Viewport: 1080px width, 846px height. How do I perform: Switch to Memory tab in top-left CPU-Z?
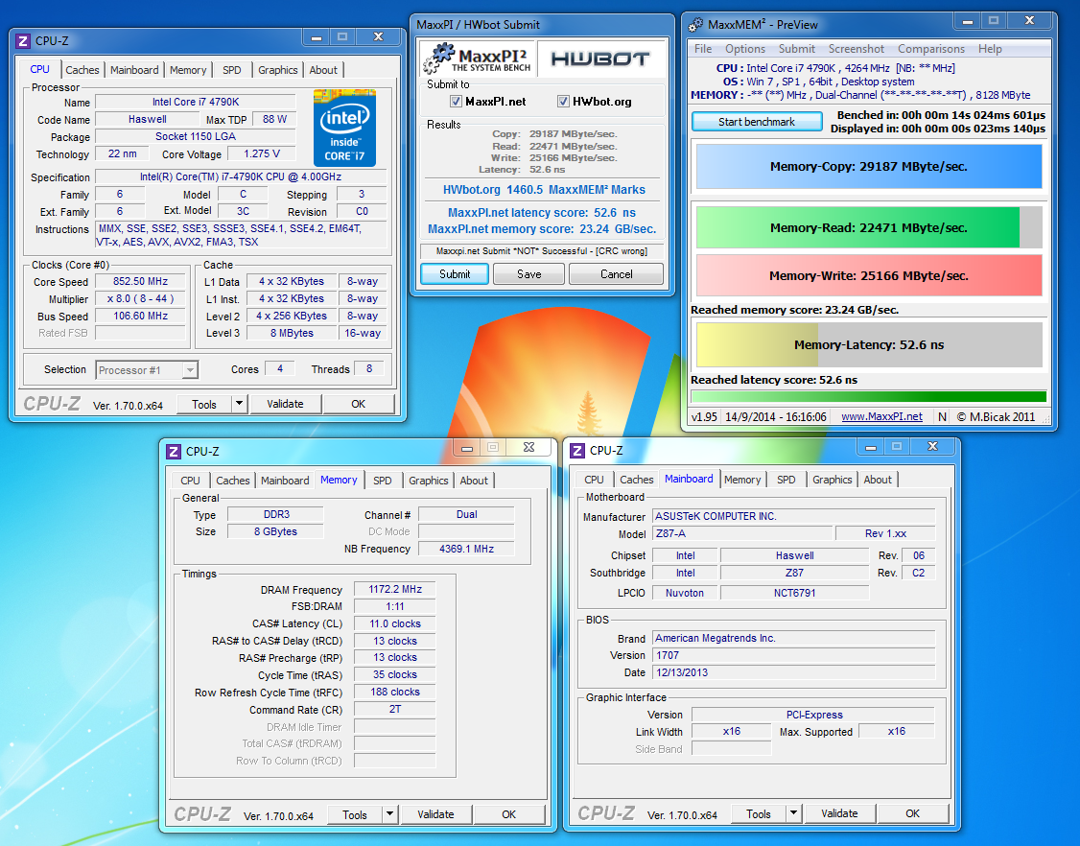click(x=188, y=70)
